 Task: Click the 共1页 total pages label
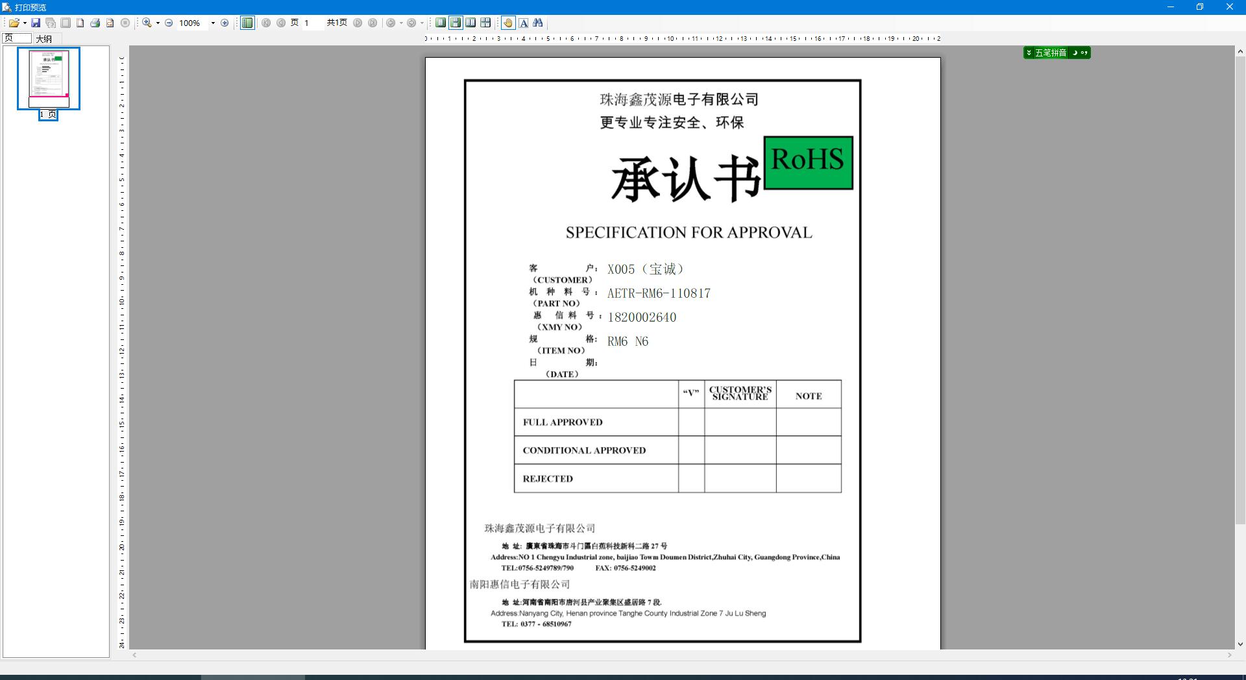point(337,23)
